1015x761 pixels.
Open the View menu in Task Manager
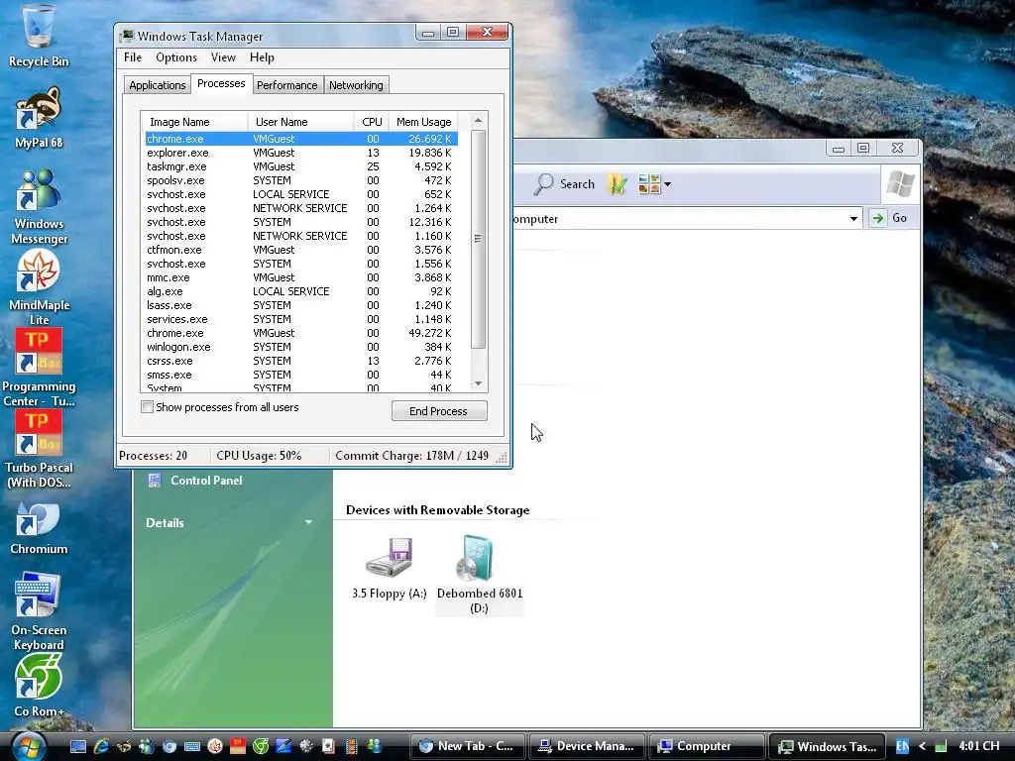click(223, 57)
